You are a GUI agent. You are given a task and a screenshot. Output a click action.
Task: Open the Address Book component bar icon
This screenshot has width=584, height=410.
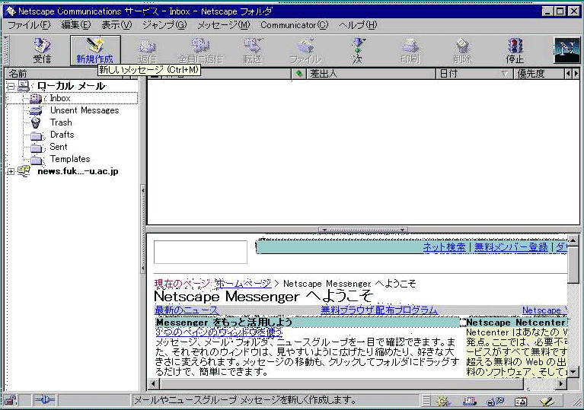tap(521, 401)
